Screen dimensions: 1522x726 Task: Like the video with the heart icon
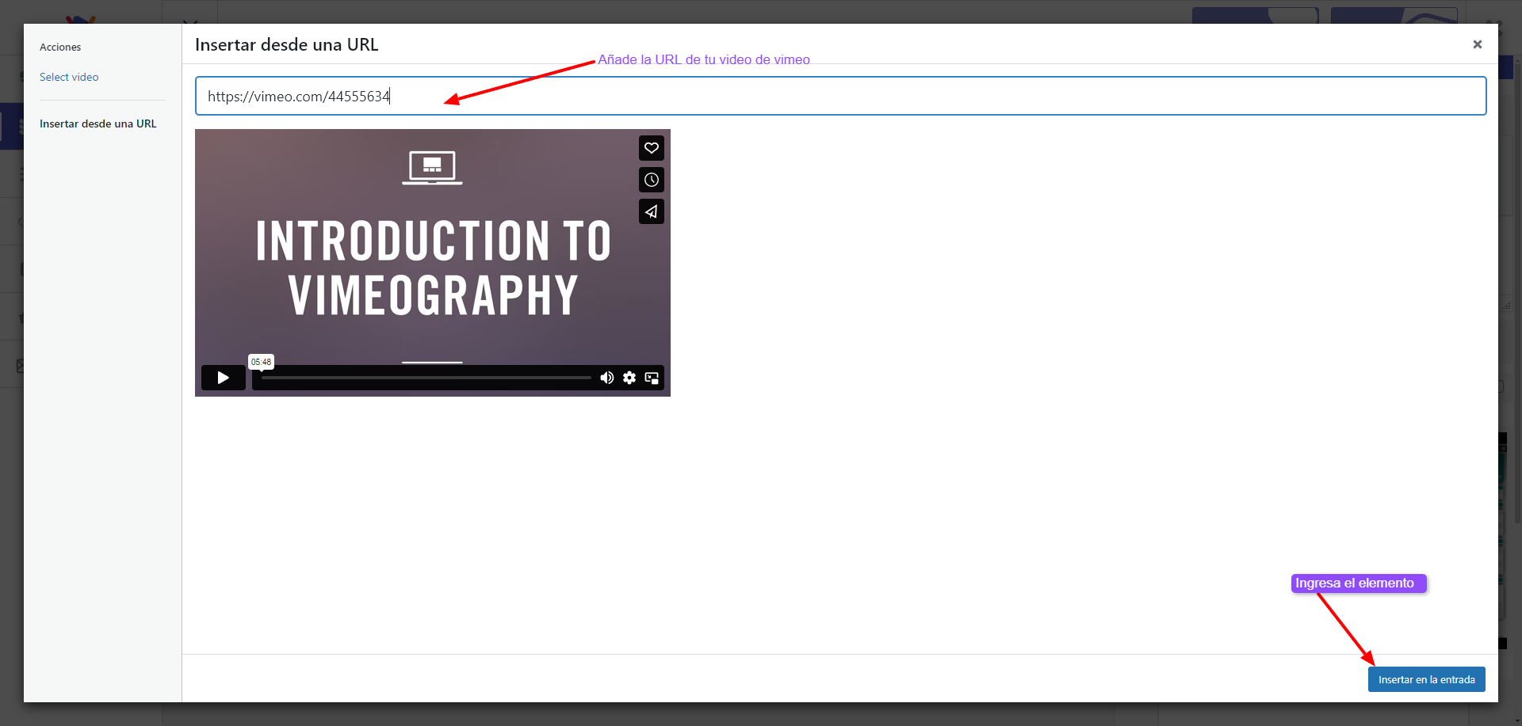652,148
